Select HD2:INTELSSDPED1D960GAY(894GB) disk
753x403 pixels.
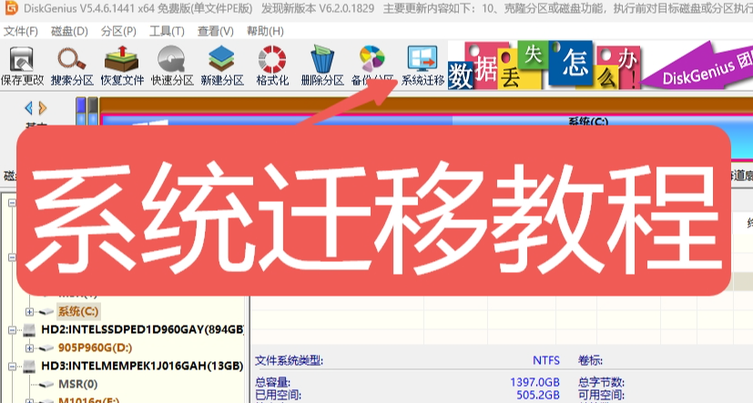[x=142, y=329]
